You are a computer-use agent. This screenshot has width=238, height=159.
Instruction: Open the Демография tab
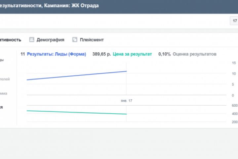(50, 40)
